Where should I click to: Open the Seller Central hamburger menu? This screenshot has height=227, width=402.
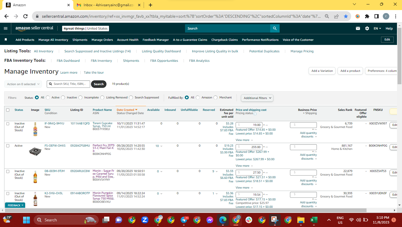click(6, 28)
